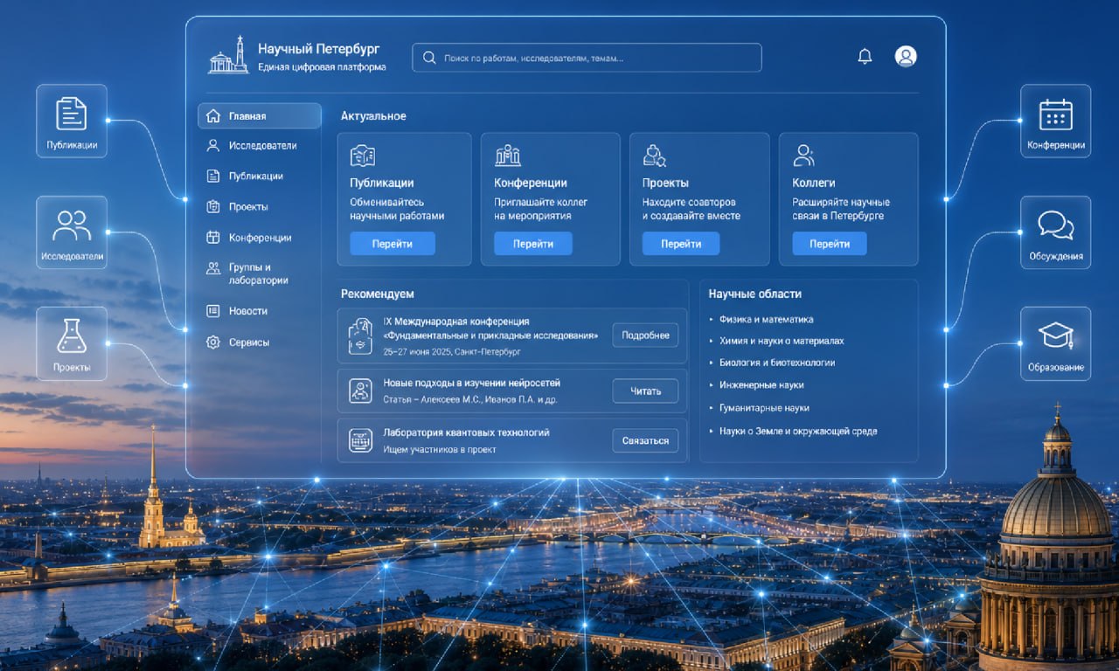Click the Научный Петербург logo icon
Image resolution: width=1119 pixels, height=671 pixels.
228,55
